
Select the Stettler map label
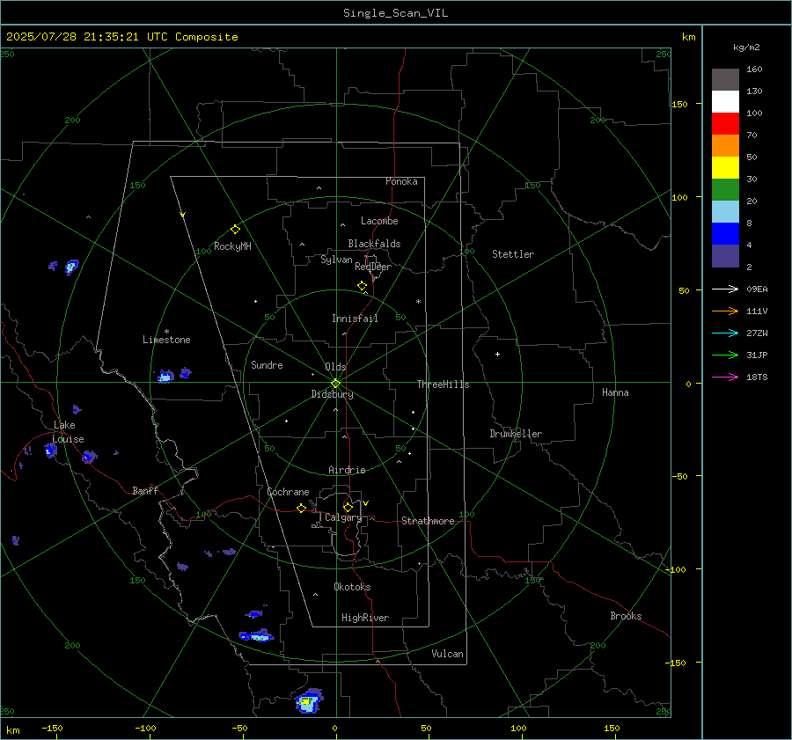point(513,254)
